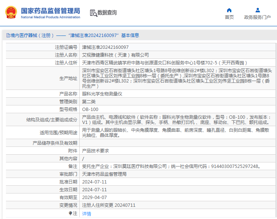This screenshot has width=277, height=219.
Task: Click 产品技术要求 attachment value
Action: 95,151
